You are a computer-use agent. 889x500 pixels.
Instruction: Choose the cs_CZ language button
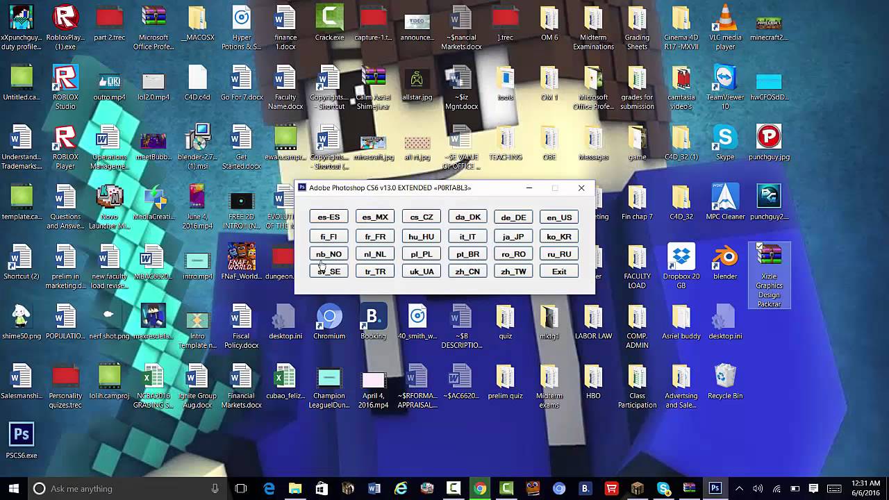coord(422,217)
